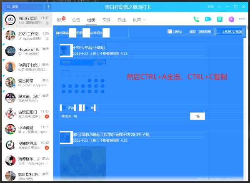Click the 上传照片/视频 upload button
Screen dimensions: 250x183
coord(229,32)
